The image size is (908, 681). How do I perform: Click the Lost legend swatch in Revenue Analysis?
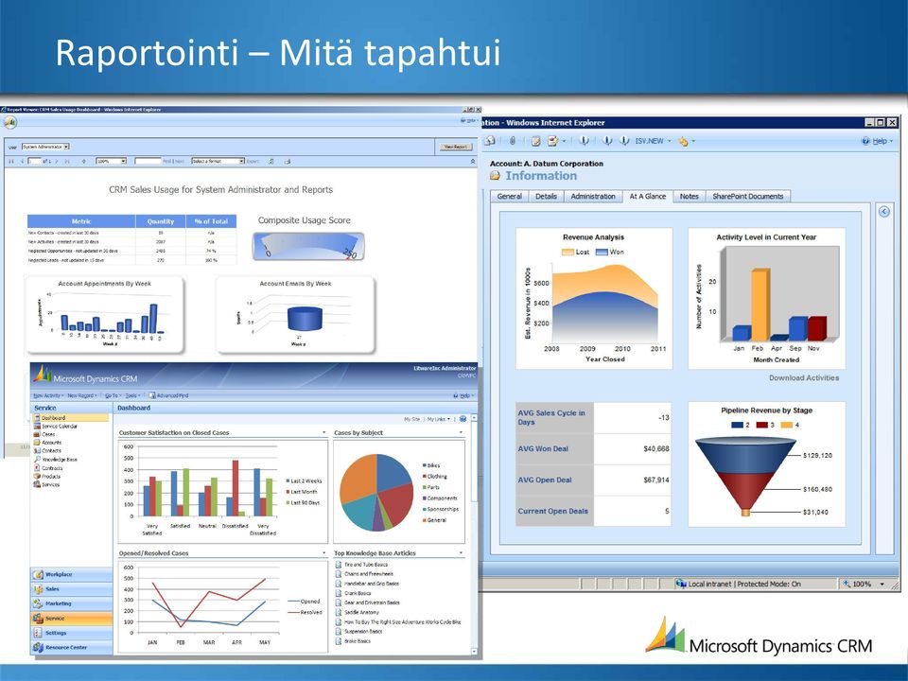click(x=567, y=252)
